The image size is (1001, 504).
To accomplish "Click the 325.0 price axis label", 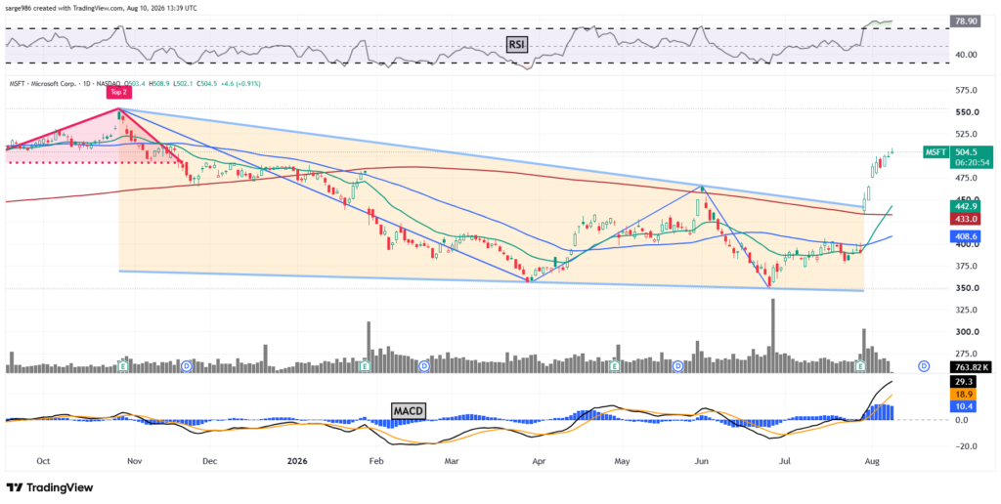I will 966,310.
